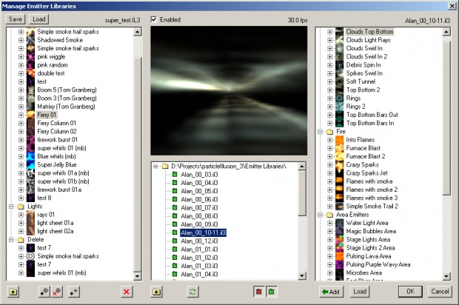Click the right emitter list scrollbar thumb
The image size is (459, 305).
[446, 118]
